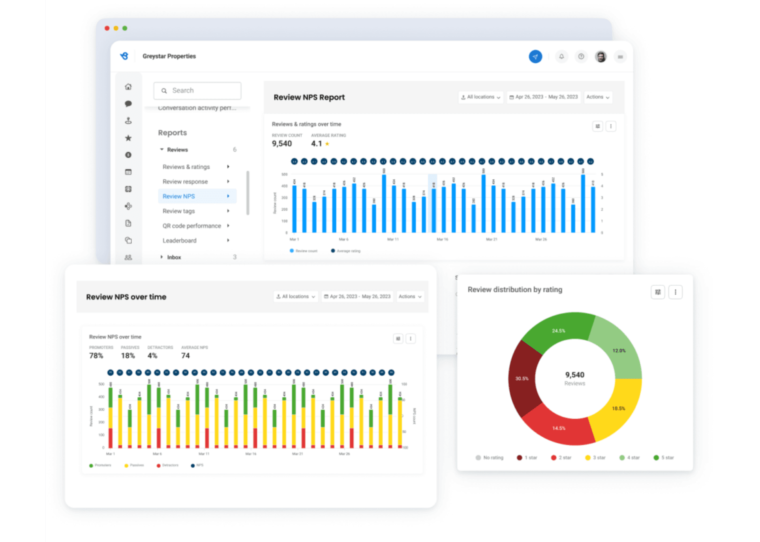Click the help question mark icon
Viewport: 760px width, 542px height.
click(581, 57)
